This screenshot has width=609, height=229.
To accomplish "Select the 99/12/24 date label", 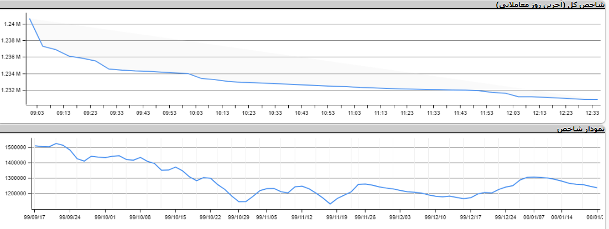I will click(506, 217).
